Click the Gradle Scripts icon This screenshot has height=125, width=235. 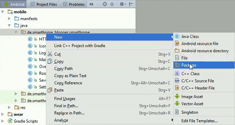click(x=10, y=121)
